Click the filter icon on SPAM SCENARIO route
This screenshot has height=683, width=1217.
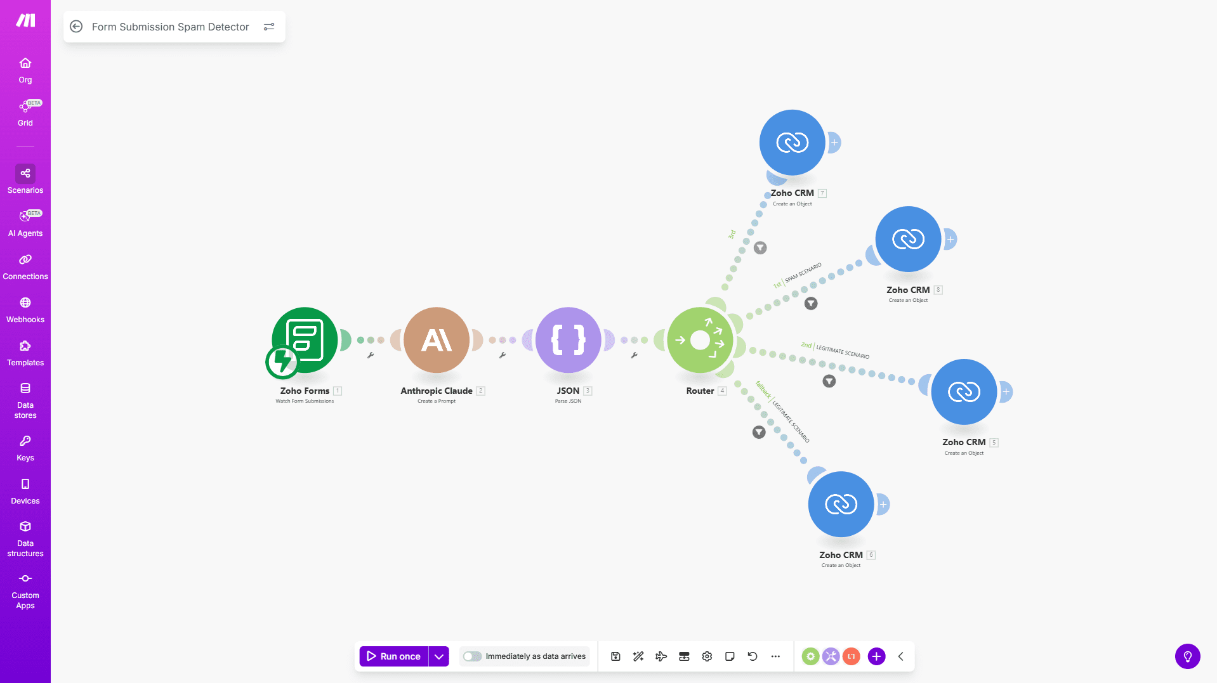tap(811, 304)
